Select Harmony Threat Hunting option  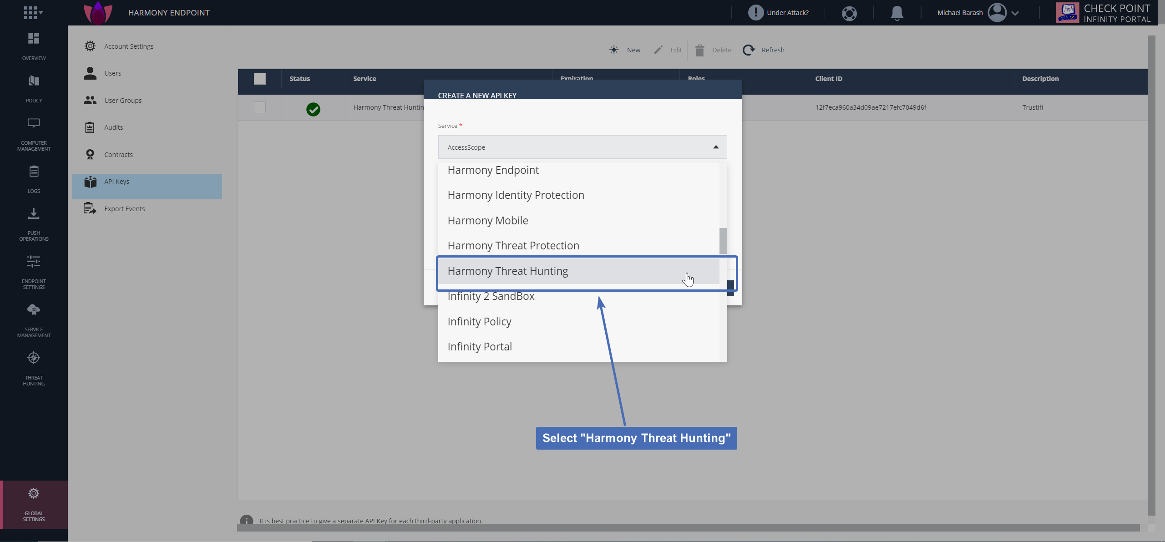[578, 271]
